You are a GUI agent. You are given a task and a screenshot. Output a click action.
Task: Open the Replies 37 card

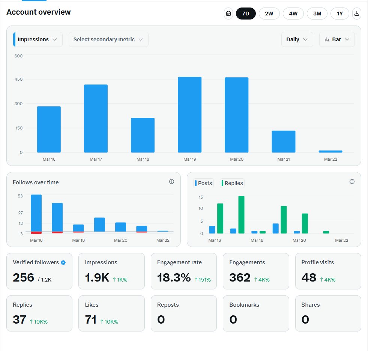[39, 313]
